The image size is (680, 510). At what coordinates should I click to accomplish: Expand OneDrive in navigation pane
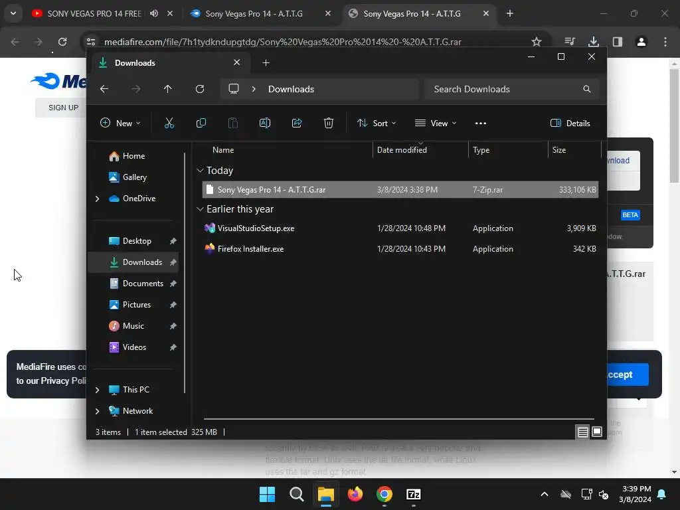(x=97, y=199)
